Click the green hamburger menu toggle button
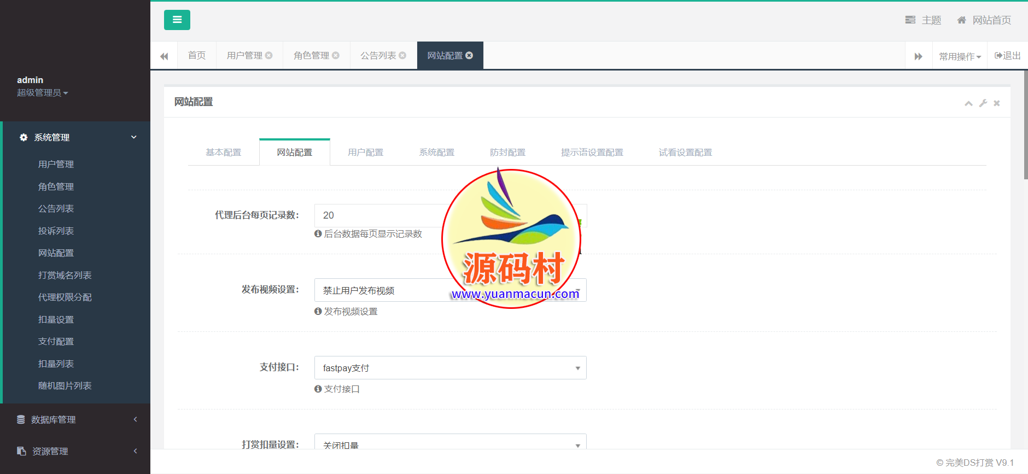 [x=177, y=20]
